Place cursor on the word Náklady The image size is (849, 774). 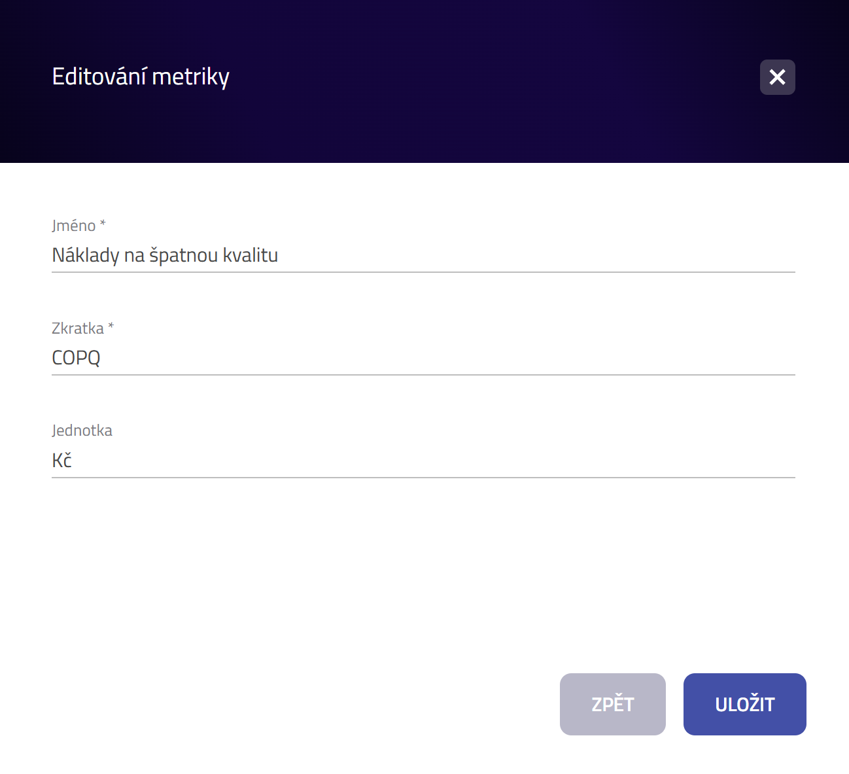tap(86, 255)
